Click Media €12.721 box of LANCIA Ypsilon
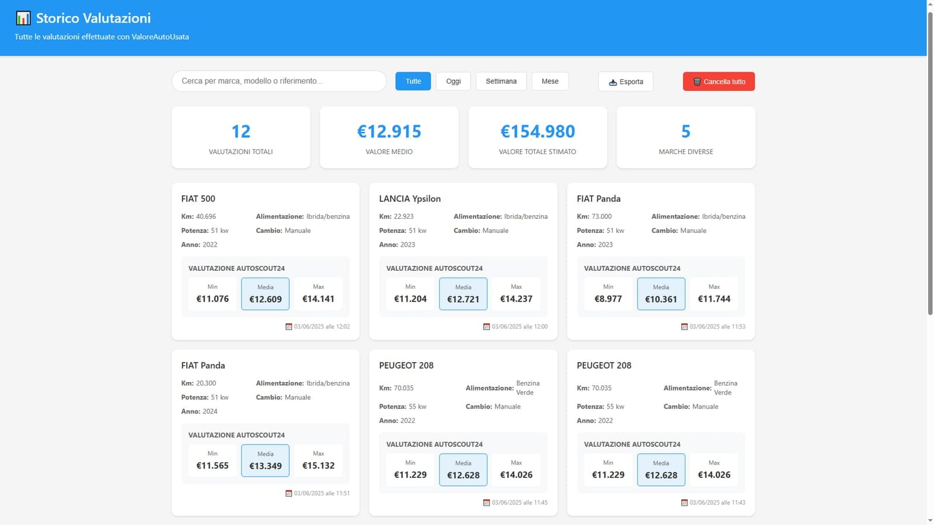Image resolution: width=934 pixels, height=525 pixels. pyautogui.click(x=463, y=293)
